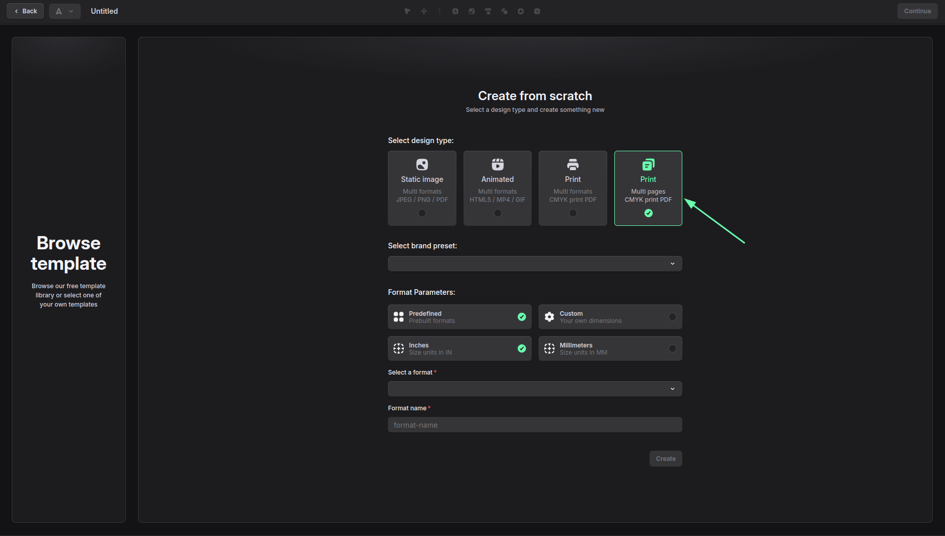Open the brand preset dropdown
This screenshot has width=945, height=536.
pos(535,264)
